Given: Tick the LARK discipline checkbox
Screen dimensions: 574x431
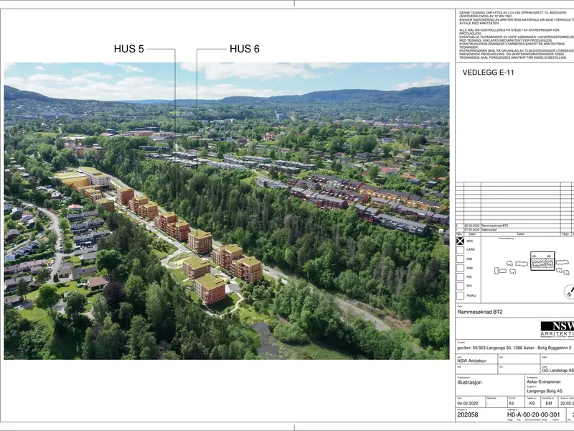Looking at the screenshot, I should pyautogui.click(x=460, y=250).
